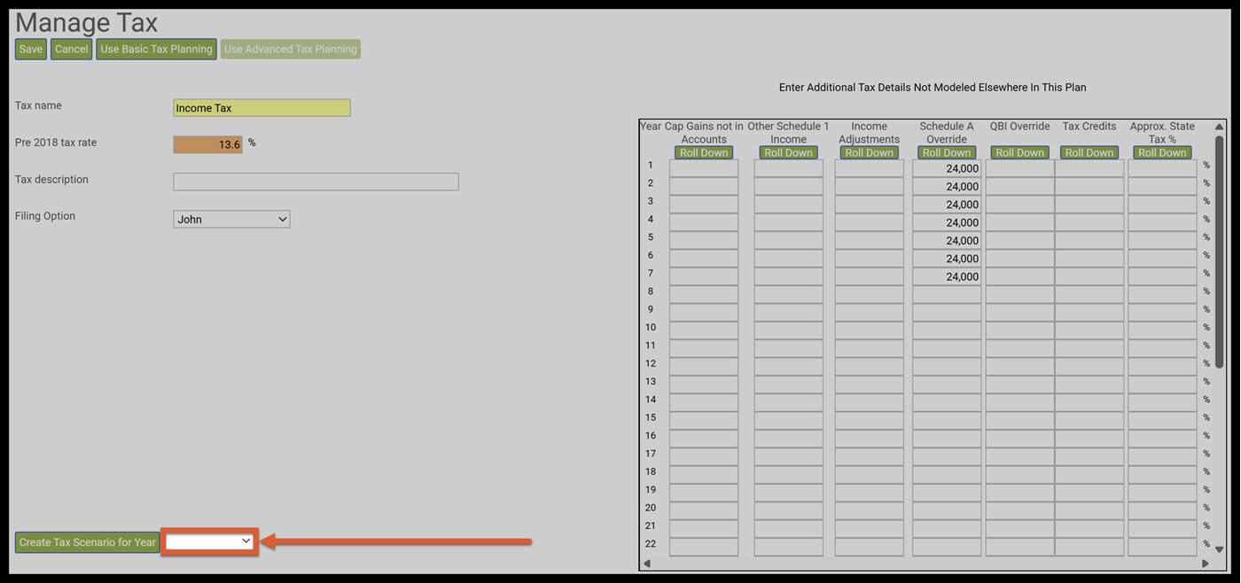
Task: Click the Save button
Action: pyautogui.click(x=31, y=50)
